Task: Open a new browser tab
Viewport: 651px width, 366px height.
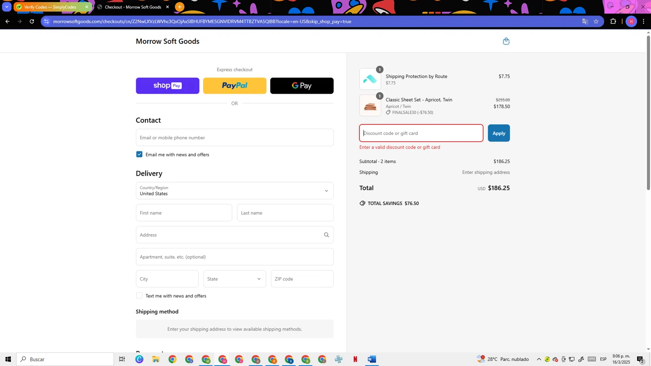Action: tap(180, 7)
